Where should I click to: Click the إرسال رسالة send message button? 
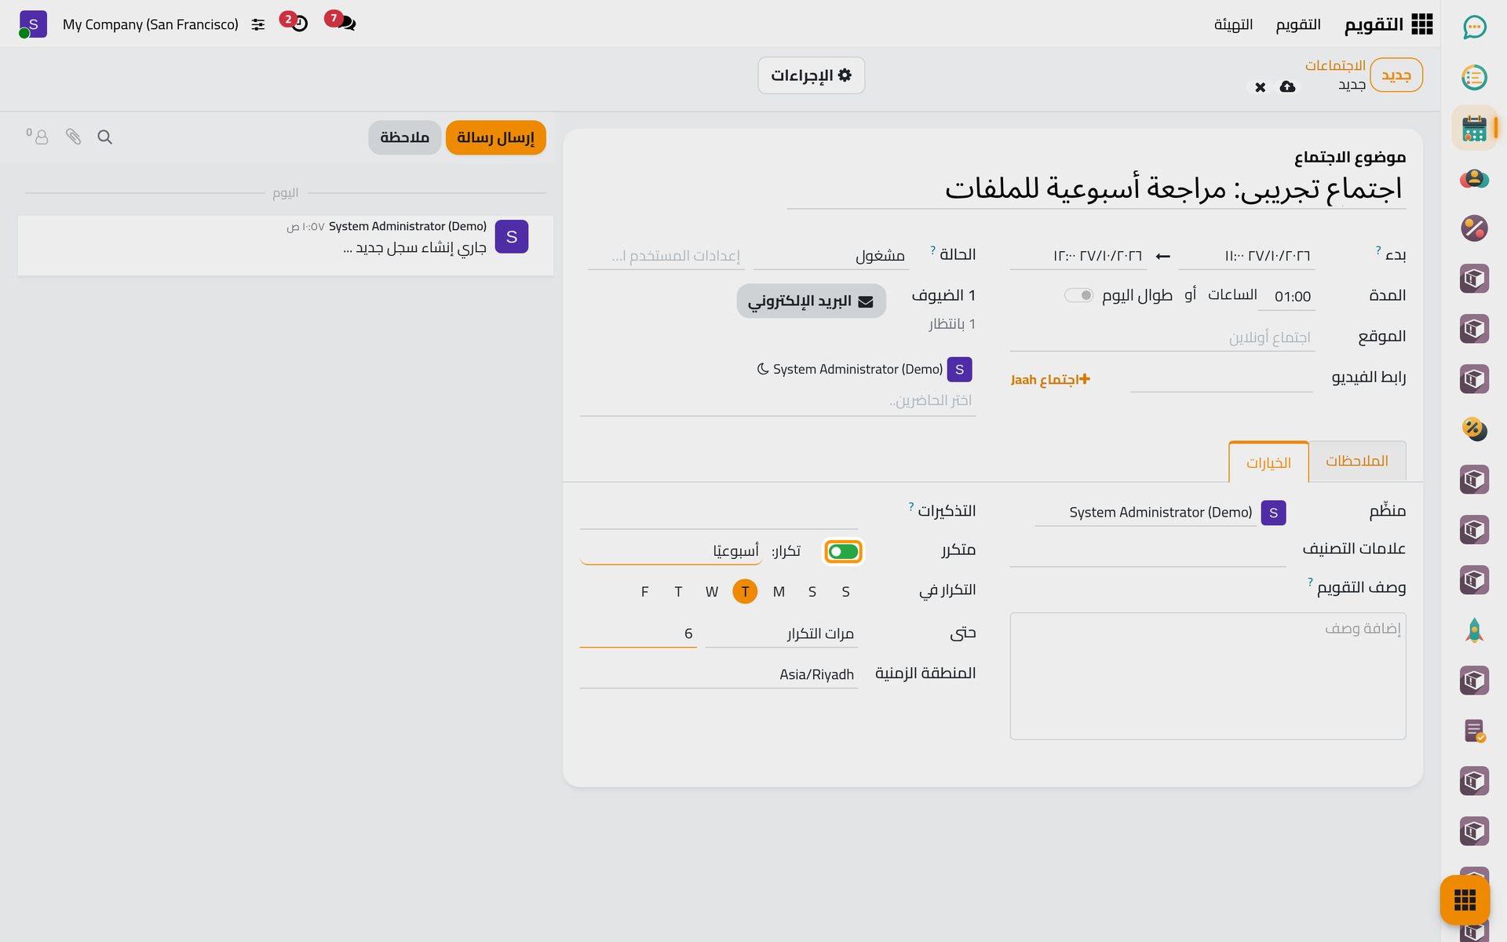pyautogui.click(x=495, y=137)
